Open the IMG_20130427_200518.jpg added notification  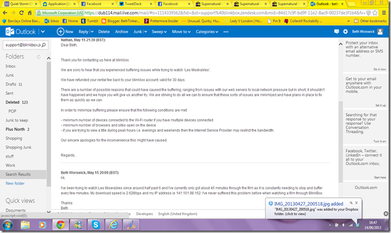(309, 204)
